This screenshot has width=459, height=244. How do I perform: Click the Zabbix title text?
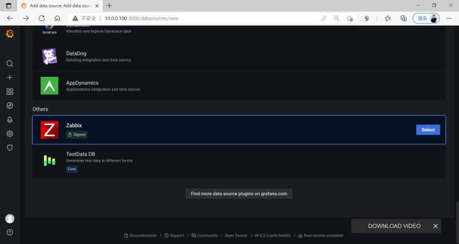(74, 125)
